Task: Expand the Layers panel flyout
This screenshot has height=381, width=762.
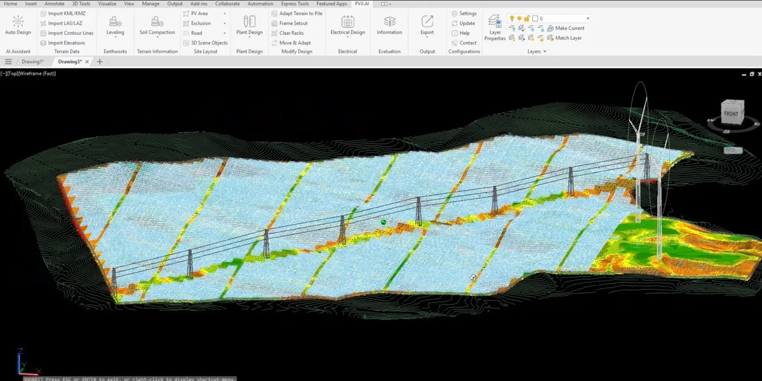Action: [545, 51]
